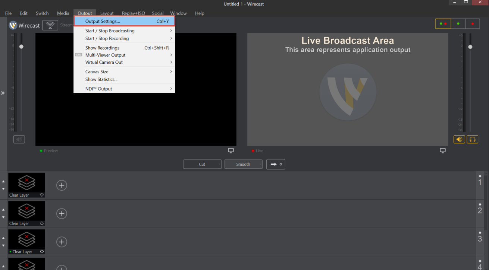
Task: Click the Wirecast logo icon
Action: click(14, 25)
